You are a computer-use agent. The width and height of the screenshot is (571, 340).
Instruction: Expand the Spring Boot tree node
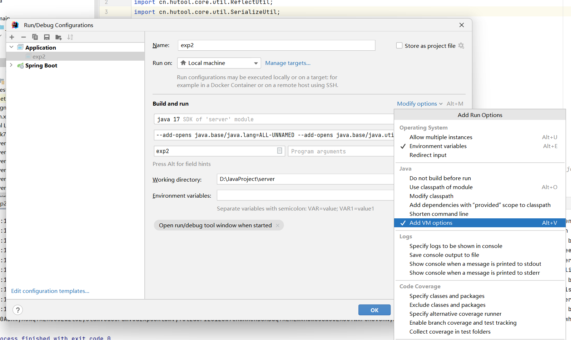[x=11, y=65]
